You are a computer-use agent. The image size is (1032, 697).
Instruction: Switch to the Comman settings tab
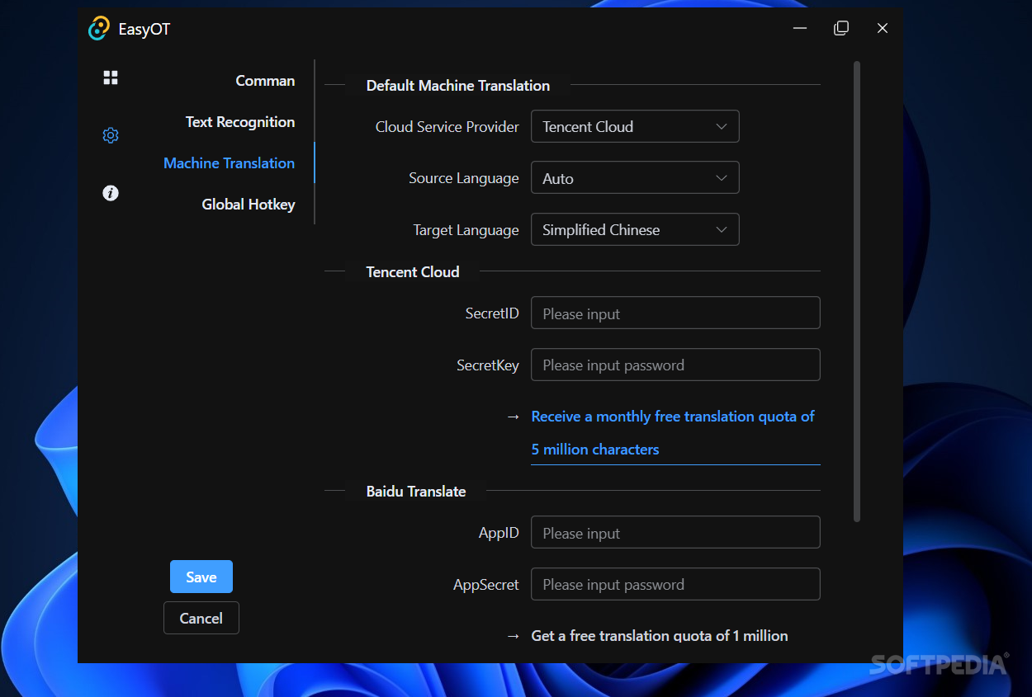pos(265,81)
